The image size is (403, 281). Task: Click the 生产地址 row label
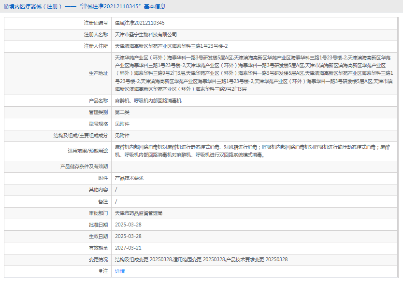[x=98, y=73]
